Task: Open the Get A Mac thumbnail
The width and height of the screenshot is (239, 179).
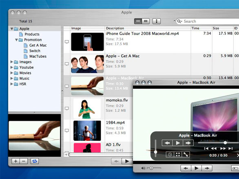Action: [88, 64]
